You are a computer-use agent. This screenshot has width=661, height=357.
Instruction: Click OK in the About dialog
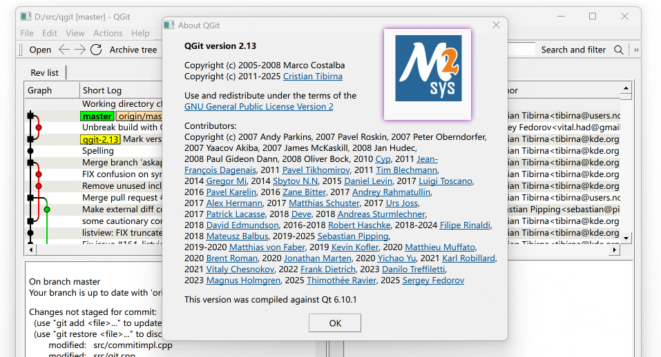point(335,323)
